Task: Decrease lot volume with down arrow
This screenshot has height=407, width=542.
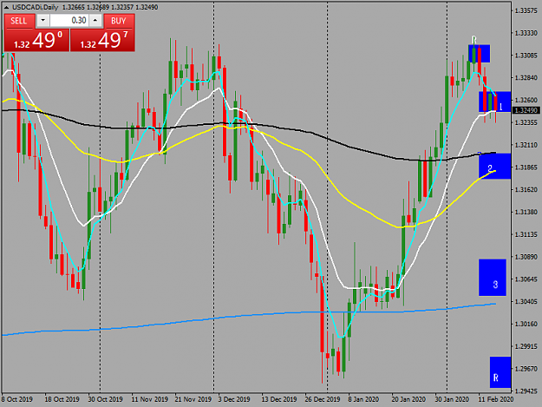Action: [x=42, y=21]
